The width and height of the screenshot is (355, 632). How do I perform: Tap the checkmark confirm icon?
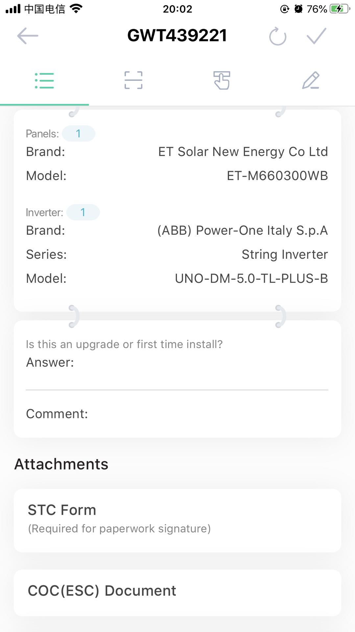tap(316, 36)
